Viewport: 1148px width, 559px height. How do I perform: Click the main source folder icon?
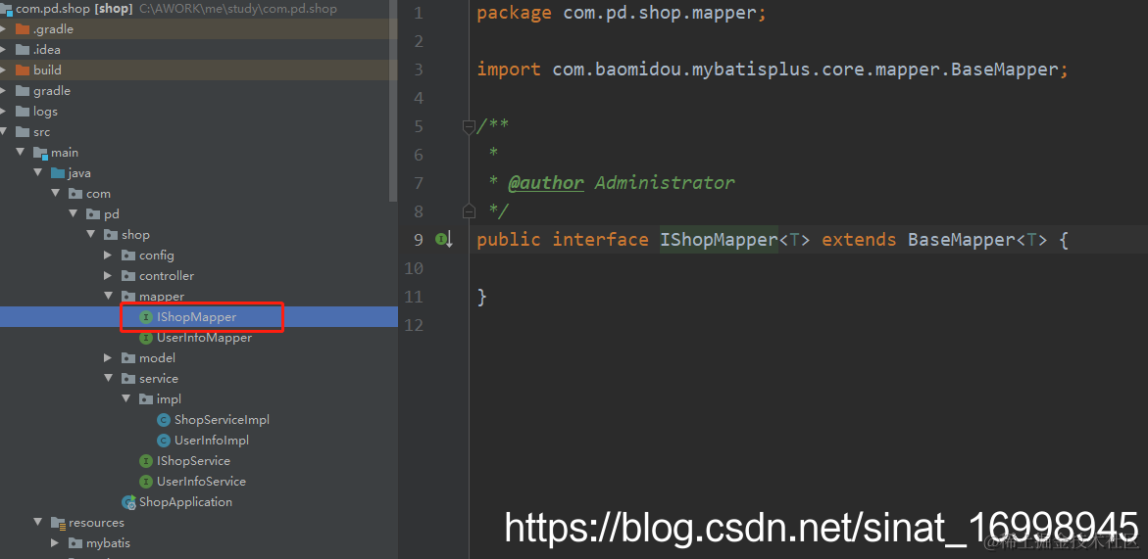click(40, 153)
